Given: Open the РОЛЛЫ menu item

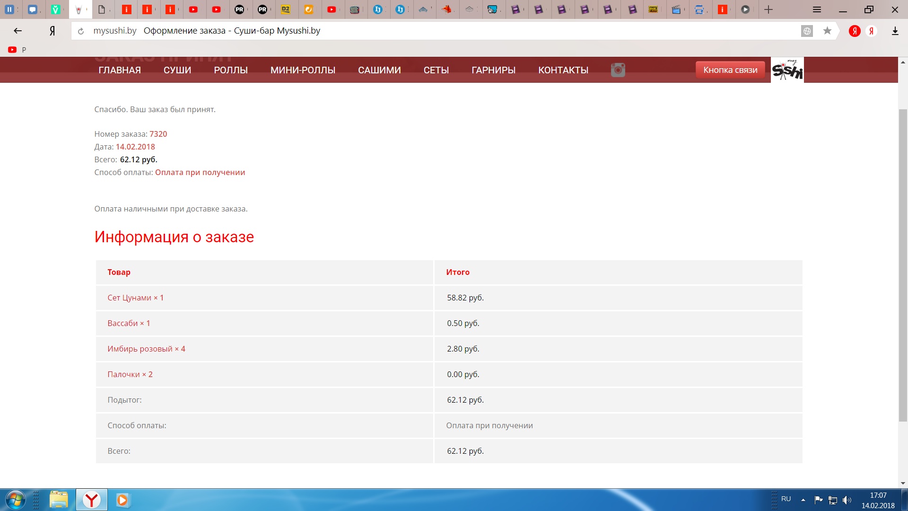Looking at the screenshot, I should (231, 70).
